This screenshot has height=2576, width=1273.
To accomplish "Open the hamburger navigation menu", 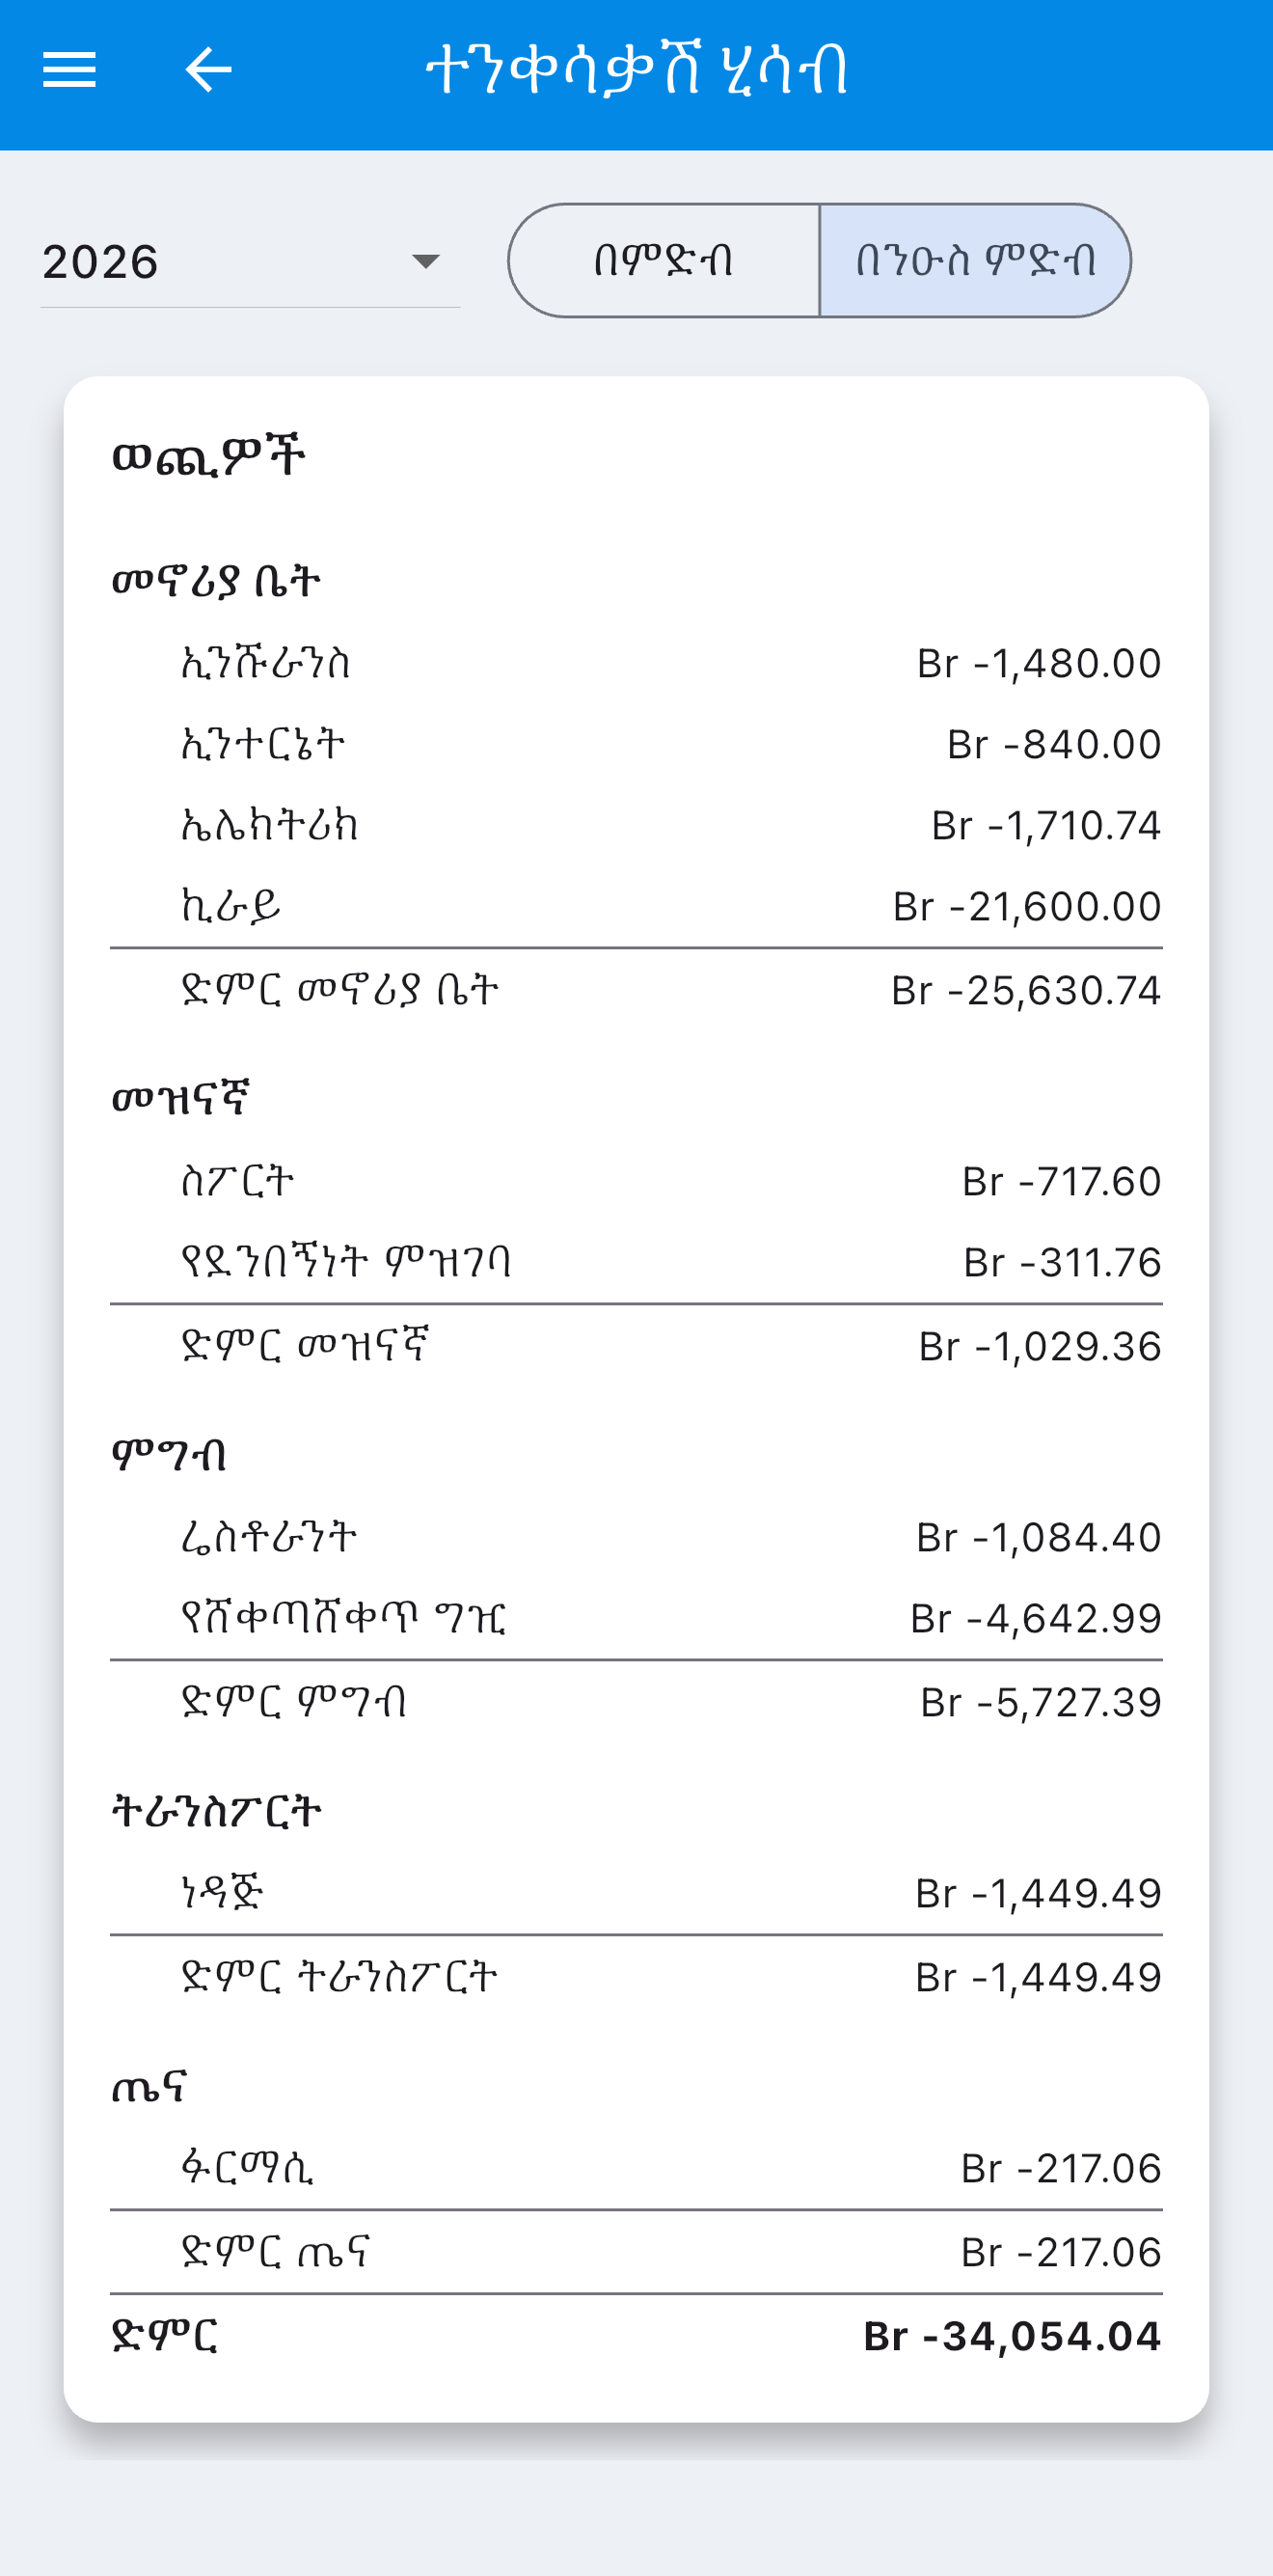I will tap(68, 70).
